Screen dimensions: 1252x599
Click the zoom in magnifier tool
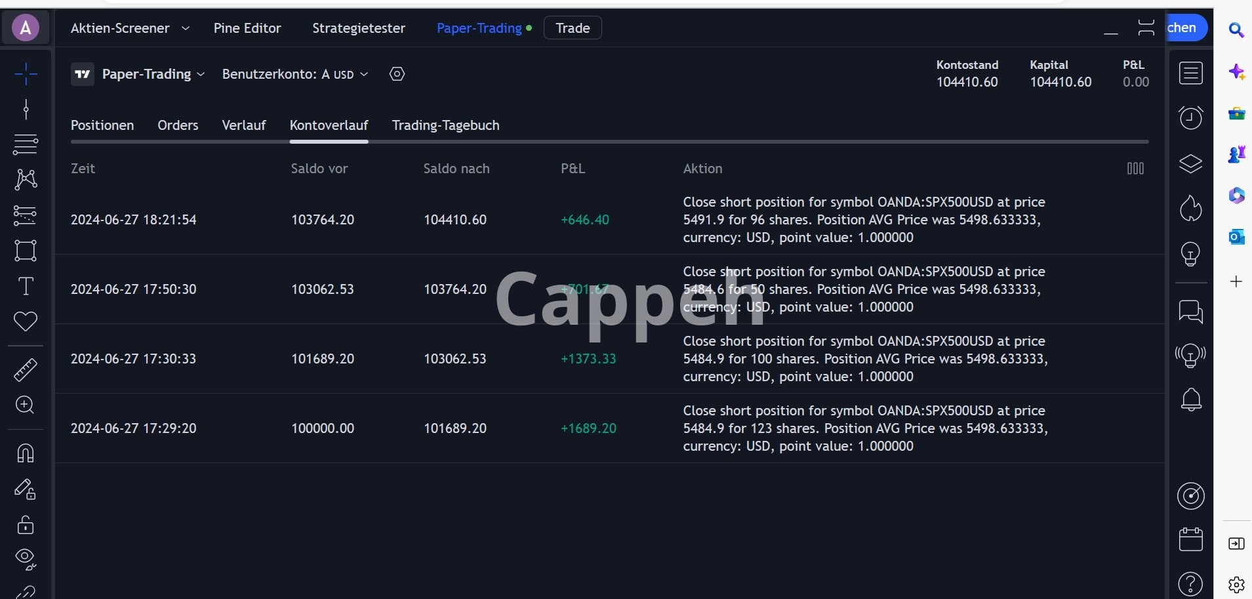(26, 405)
